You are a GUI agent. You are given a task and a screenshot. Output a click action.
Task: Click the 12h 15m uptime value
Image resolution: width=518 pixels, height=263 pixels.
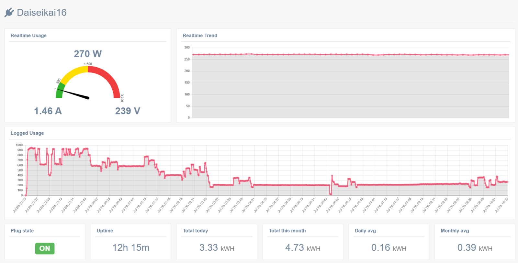point(131,248)
